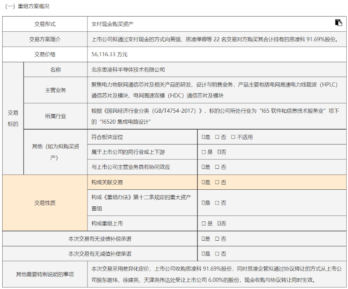
Task: Click the highlighted 交易性质 row header
Action: tap(45, 203)
